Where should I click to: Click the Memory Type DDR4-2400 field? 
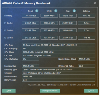click(58, 69)
